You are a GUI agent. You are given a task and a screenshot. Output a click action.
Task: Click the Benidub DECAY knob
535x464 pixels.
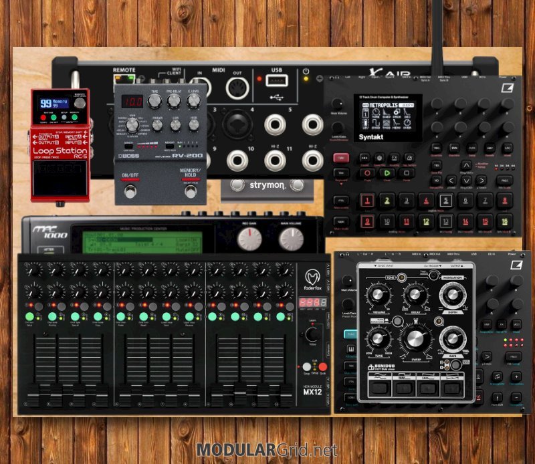pyautogui.click(x=415, y=294)
